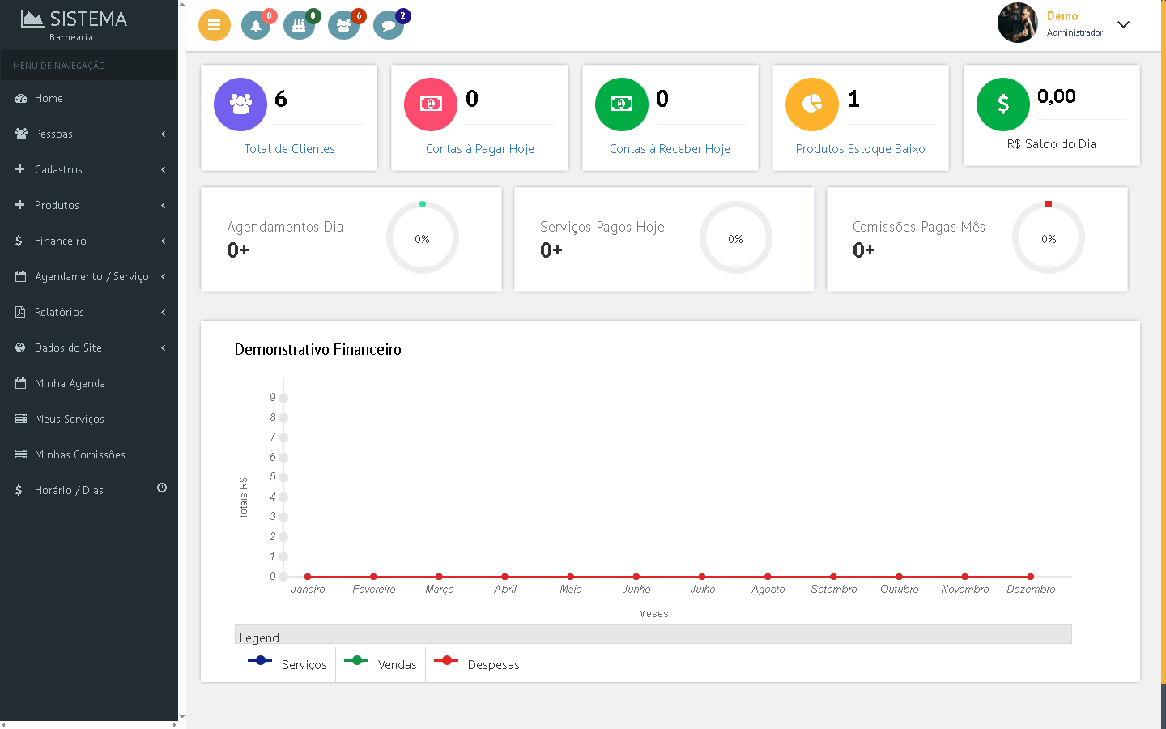Viewport: 1166px width, 729px height.
Task: Open the bell notifications icon
Action: 256,25
